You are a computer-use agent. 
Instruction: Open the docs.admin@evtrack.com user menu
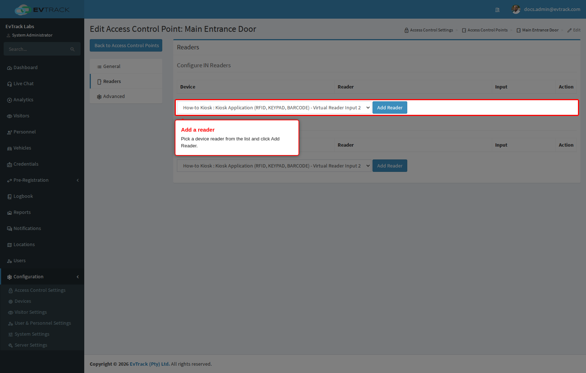546,10
